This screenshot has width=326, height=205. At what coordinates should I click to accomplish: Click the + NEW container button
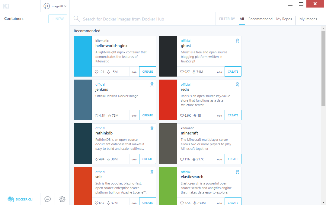pos(58,19)
